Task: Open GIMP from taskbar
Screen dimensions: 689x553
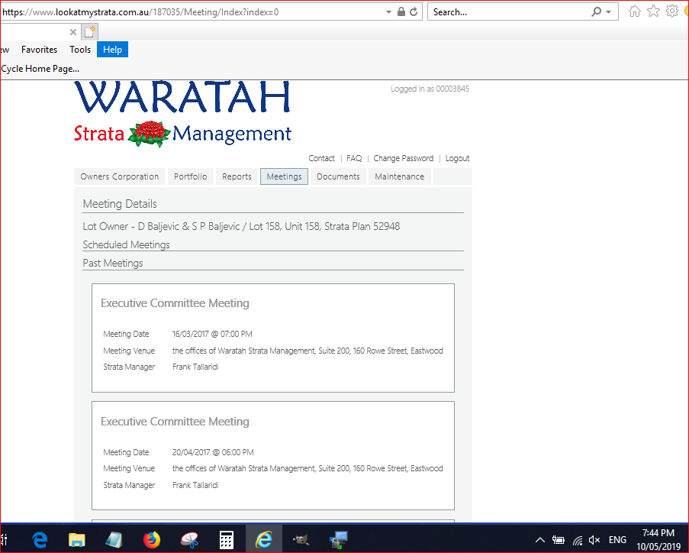Action: 301,539
